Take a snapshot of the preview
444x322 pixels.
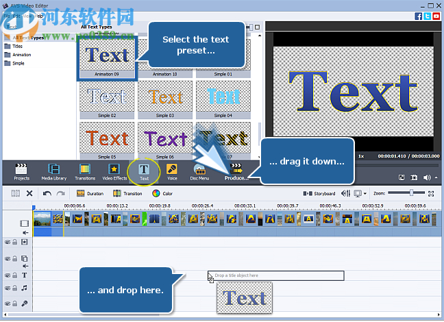[414, 177]
